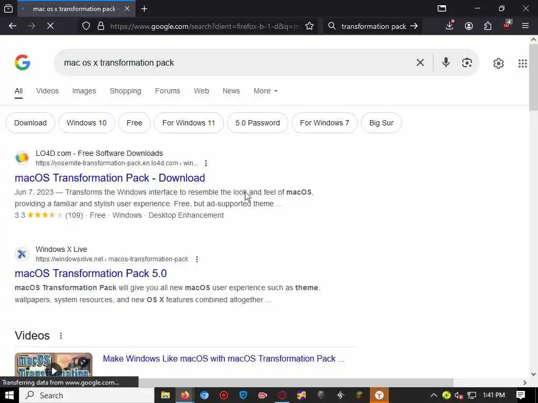Click the vertical page scrollbar thumb
The width and height of the screenshot is (538, 403).
tap(533, 78)
